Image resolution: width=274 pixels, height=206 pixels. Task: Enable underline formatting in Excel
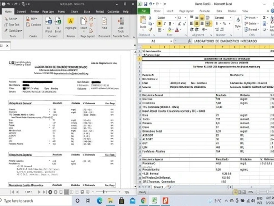170,24
